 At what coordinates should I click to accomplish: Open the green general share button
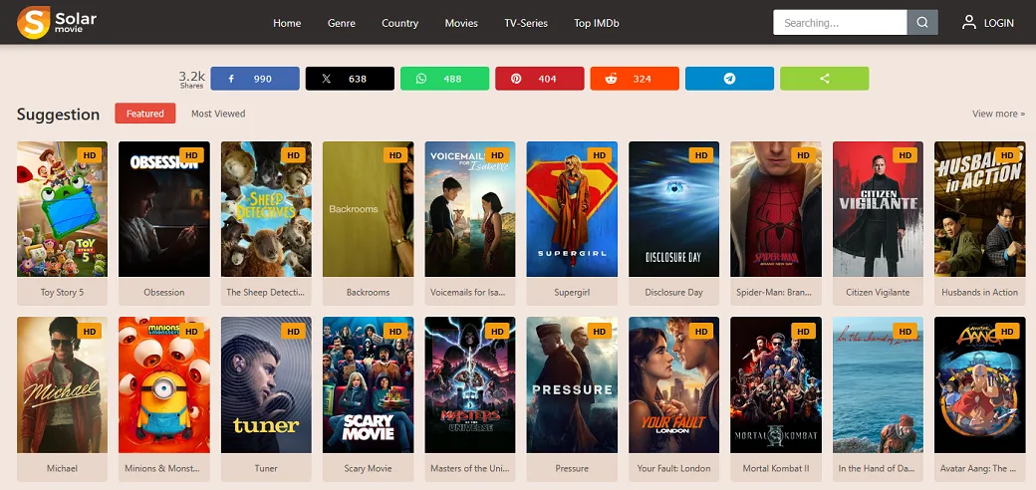click(825, 79)
